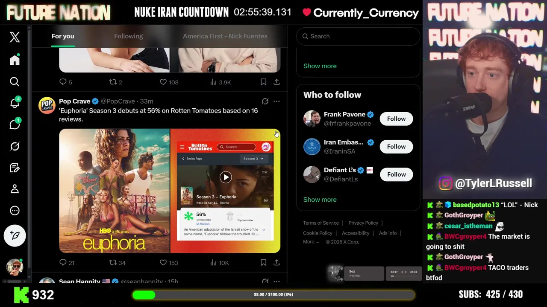Click the donation goal progress bar
This screenshot has width=547, height=307.
273,295
